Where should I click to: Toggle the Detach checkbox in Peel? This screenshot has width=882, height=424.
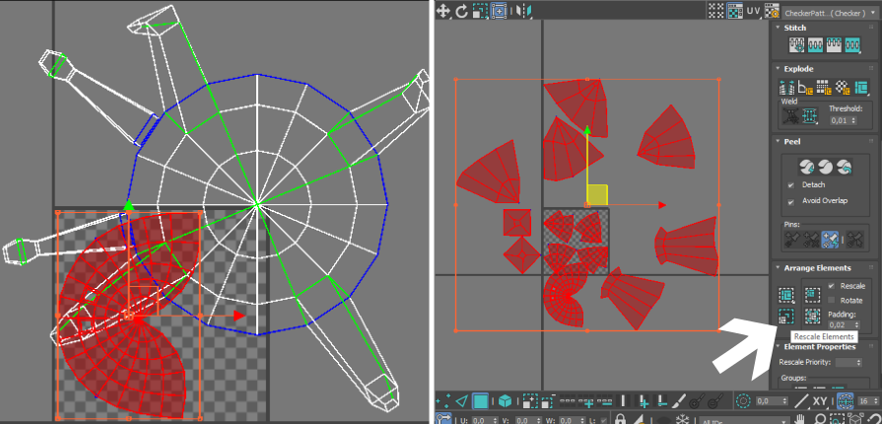pyautogui.click(x=792, y=185)
